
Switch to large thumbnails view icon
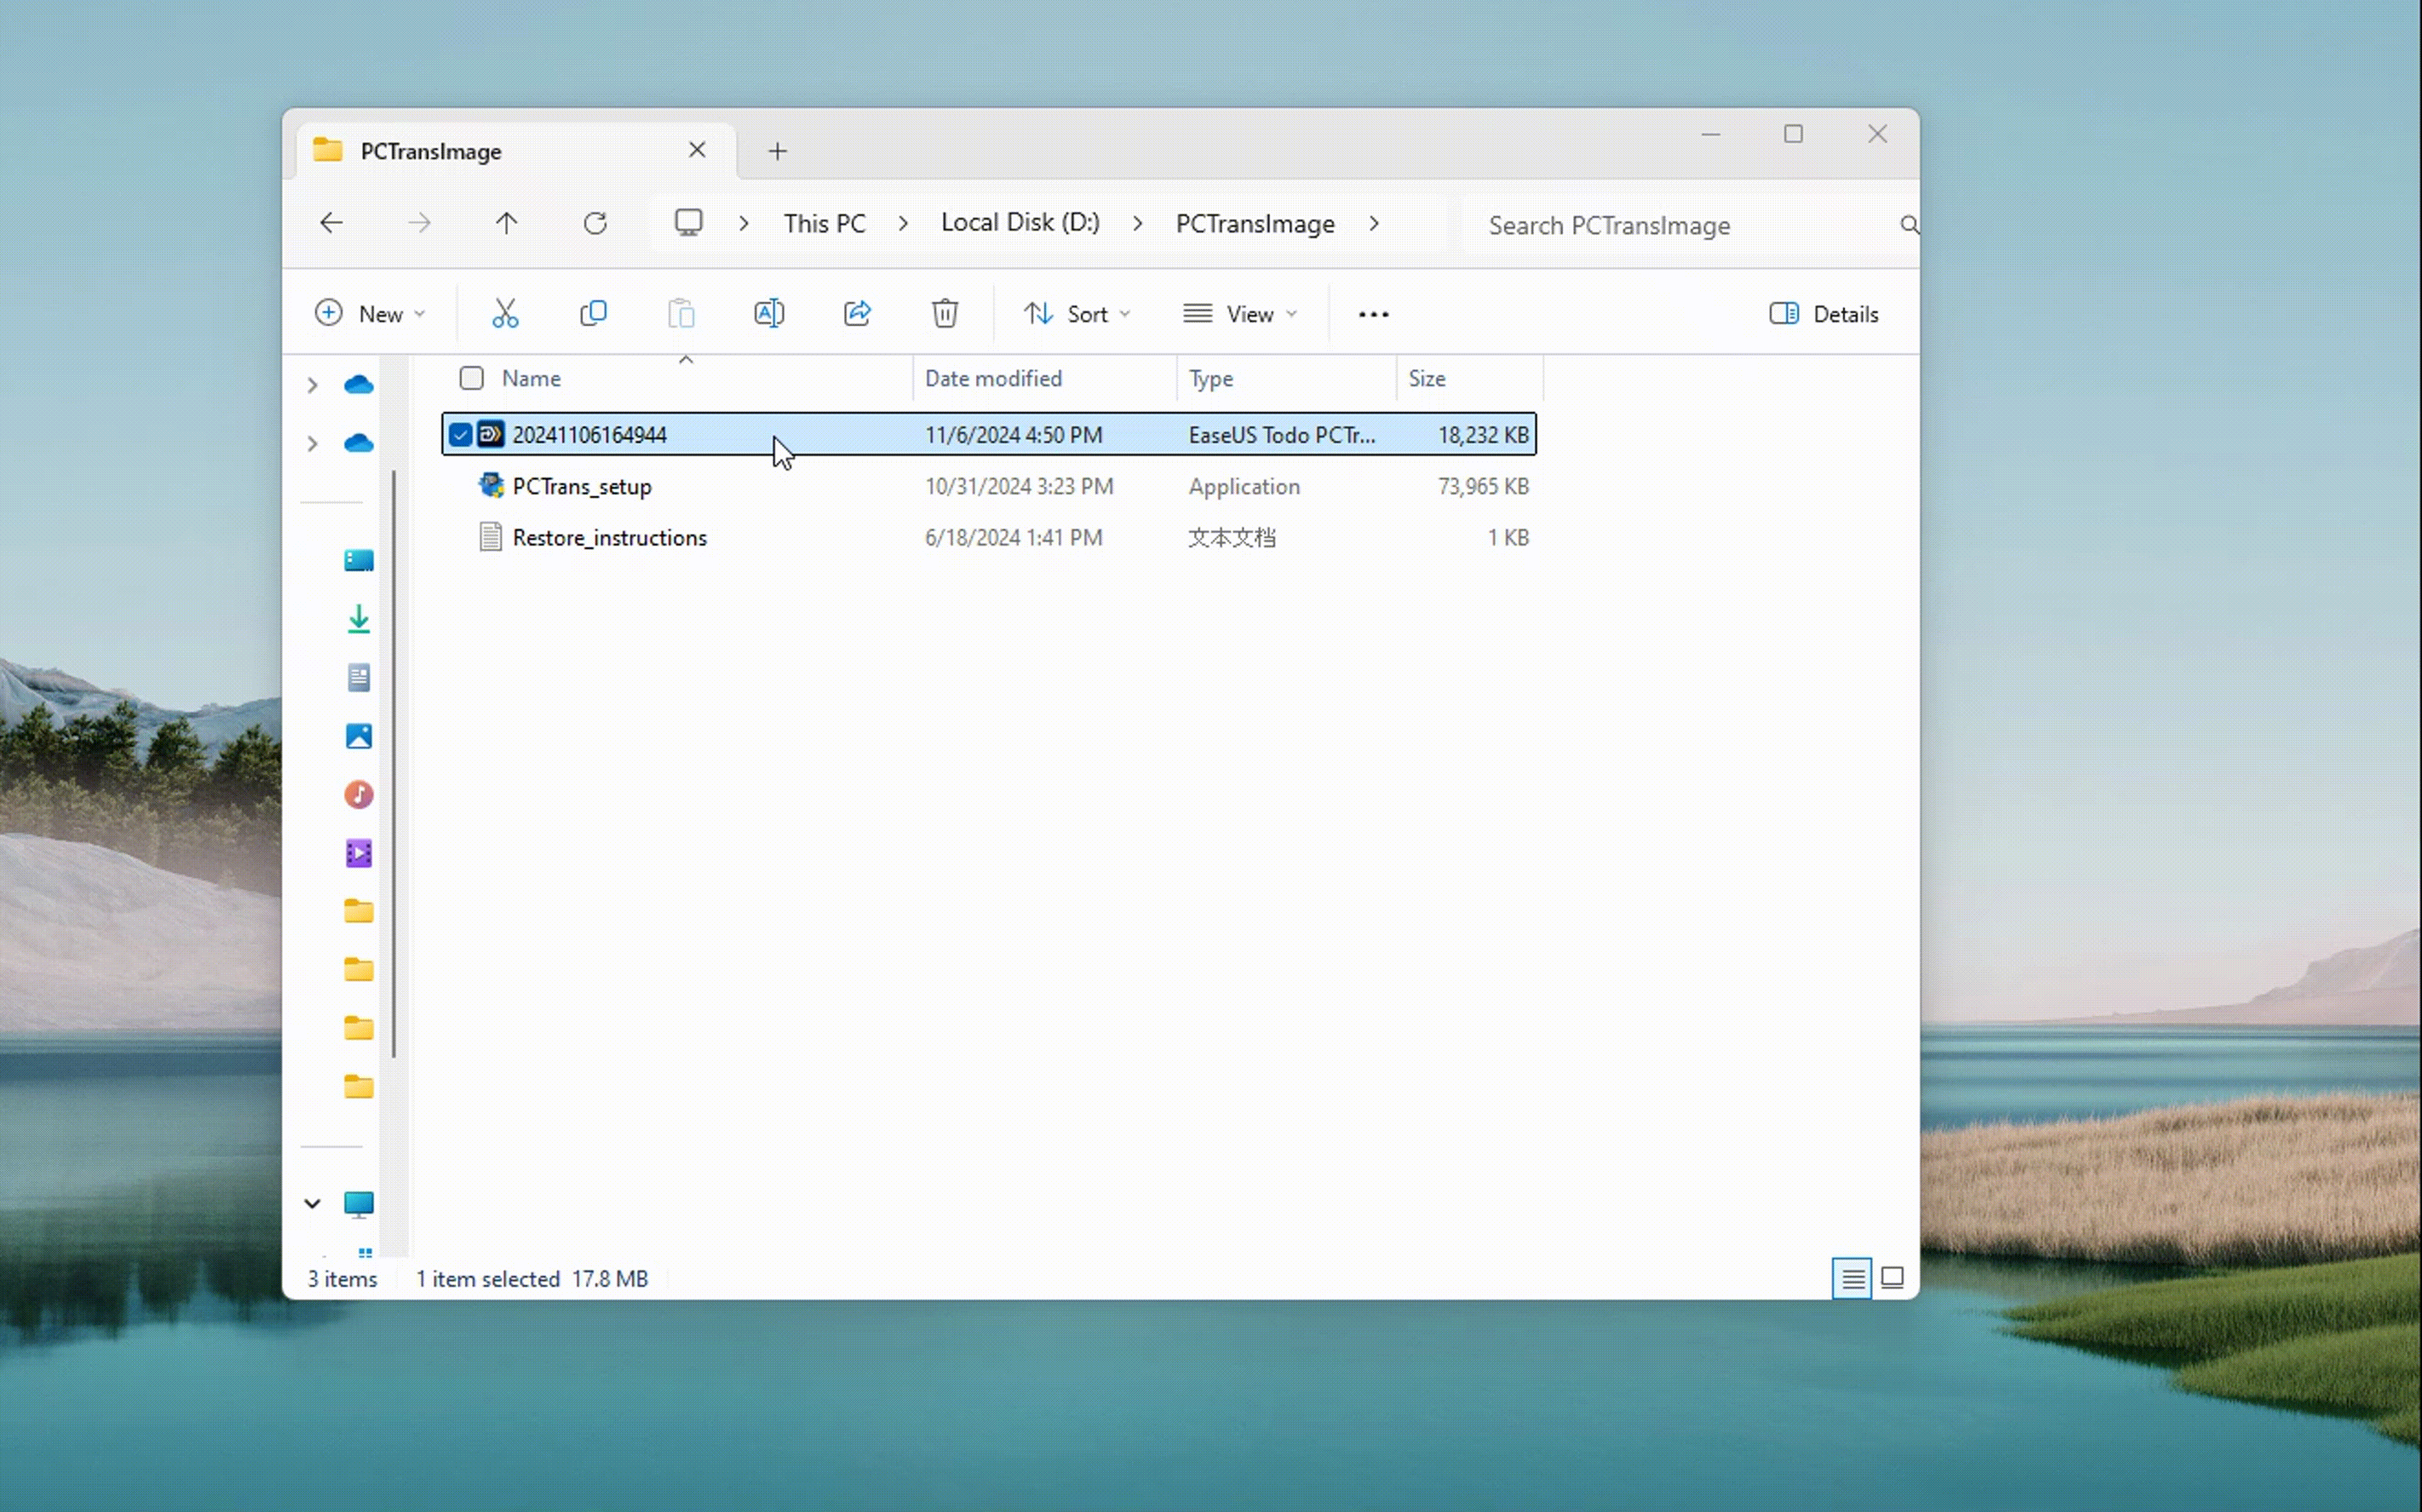[x=1892, y=1278]
